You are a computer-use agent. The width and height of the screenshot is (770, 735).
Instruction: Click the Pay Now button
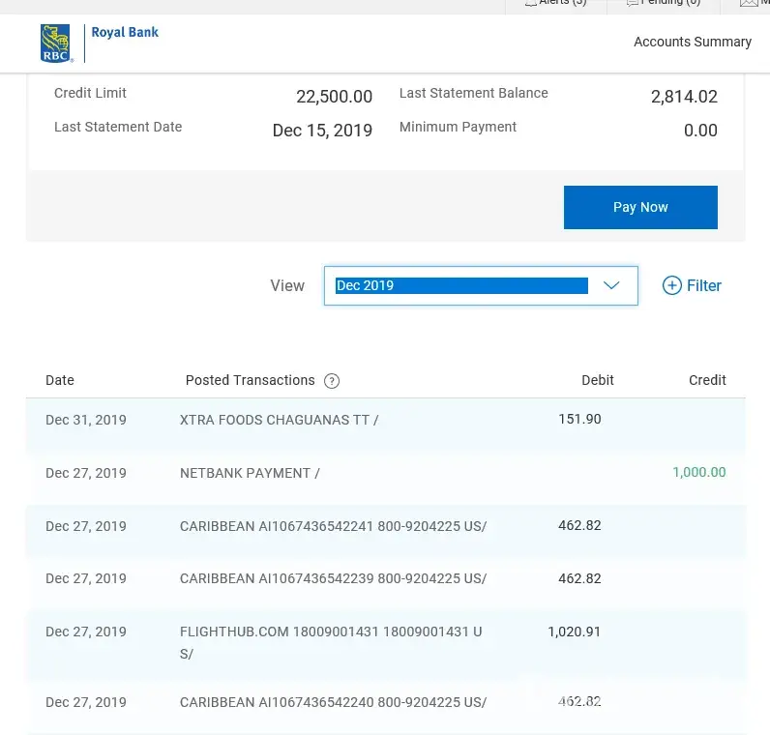click(640, 207)
